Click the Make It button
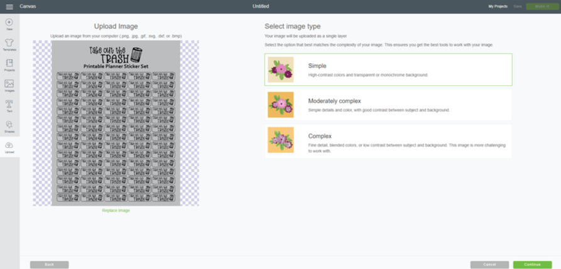Viewport: 561px width, 269px height. tap(542, 6)
